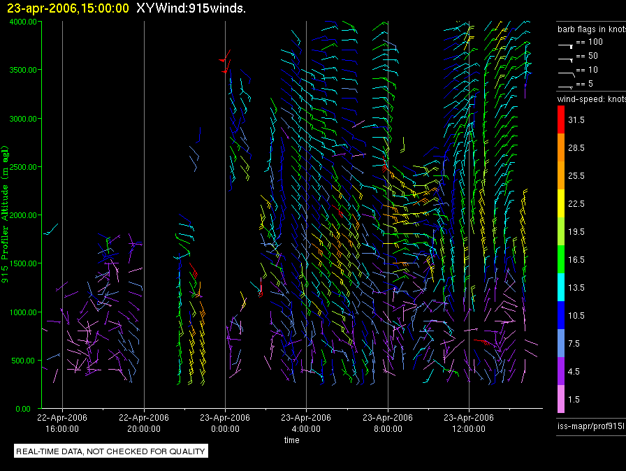Click the orange 25.5 knots swatch
The height and width of the screenshot is (471, 626).
pyautogui.click(x=561, y=175)
